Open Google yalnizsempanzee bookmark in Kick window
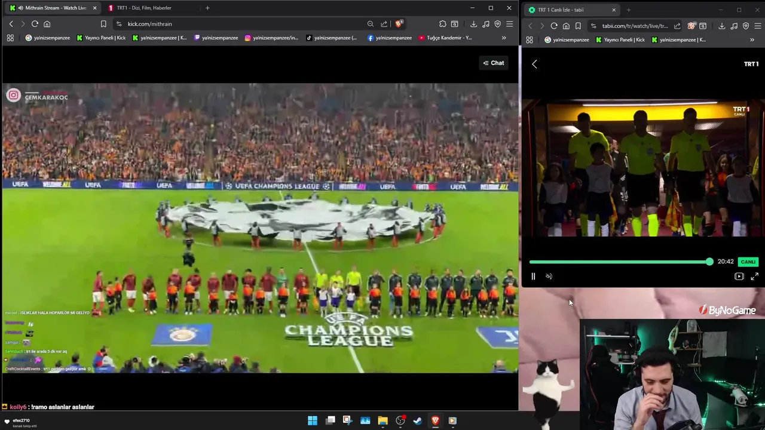The height and width of the screenshot is (430, 765). pyautogui.click(x=48, y=38)
